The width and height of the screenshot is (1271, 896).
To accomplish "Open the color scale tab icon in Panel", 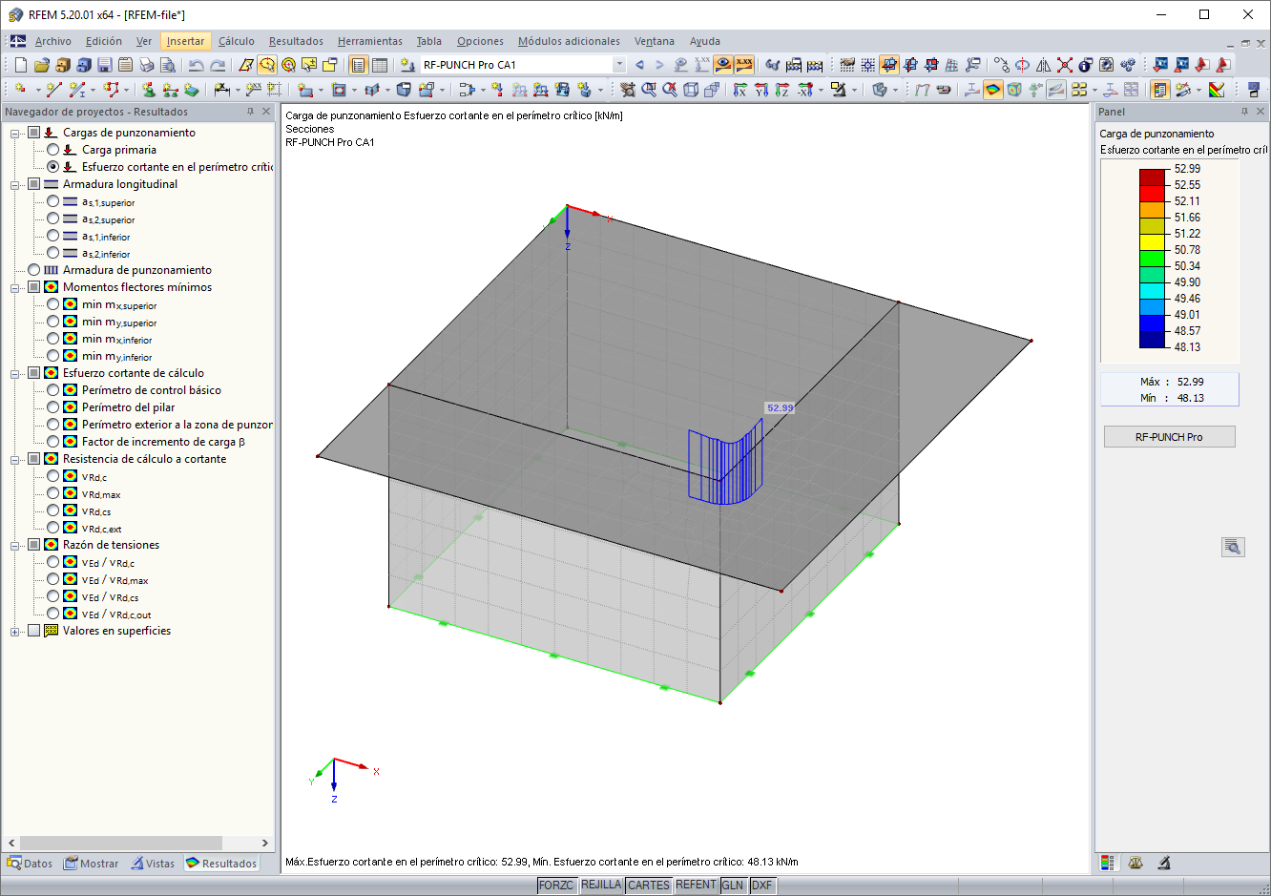I will tap(1107, 863).
